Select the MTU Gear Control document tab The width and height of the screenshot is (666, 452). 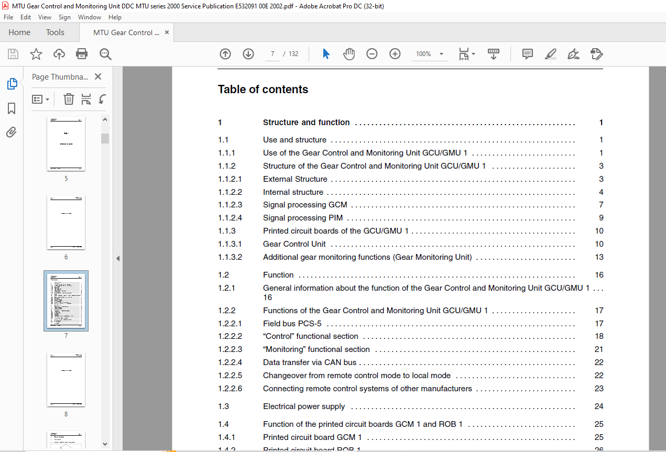[x=126, y=32]
